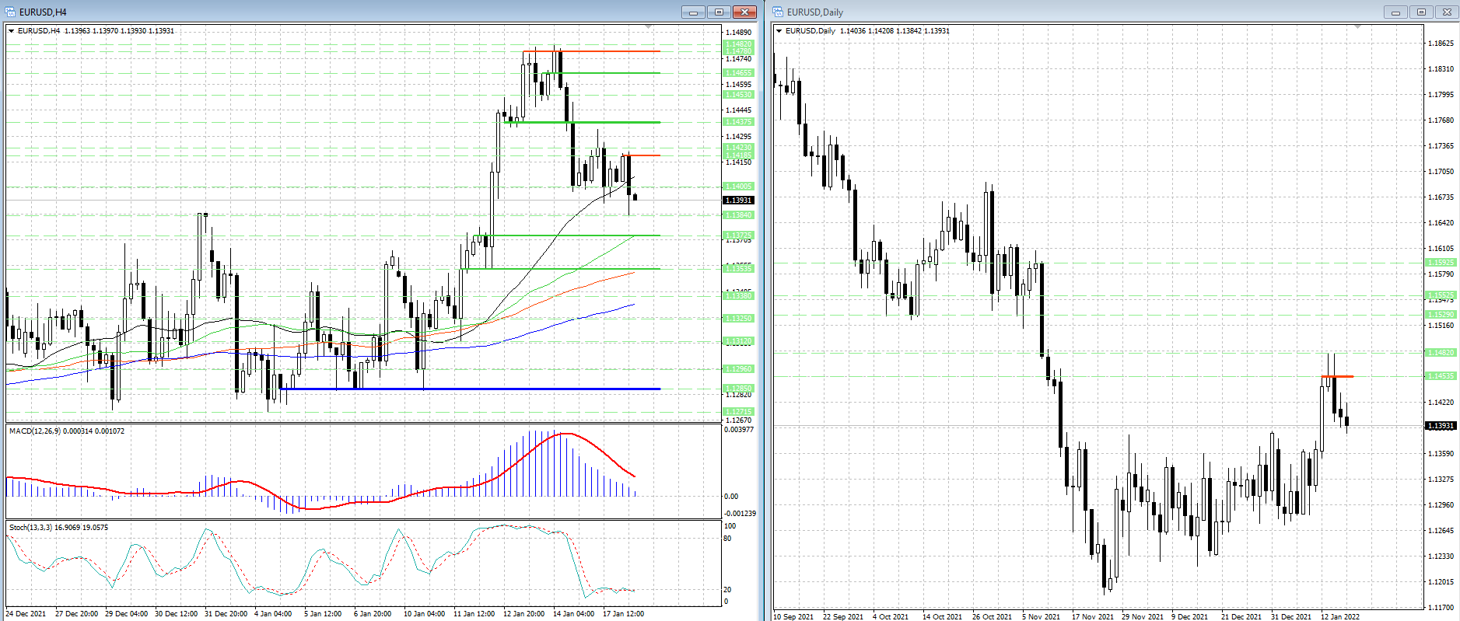This screenshot has width=1460, height=621.
Task: Click the chart shift triangle on H4 chart
Action: pyautogui.click(x=648, y=27)
